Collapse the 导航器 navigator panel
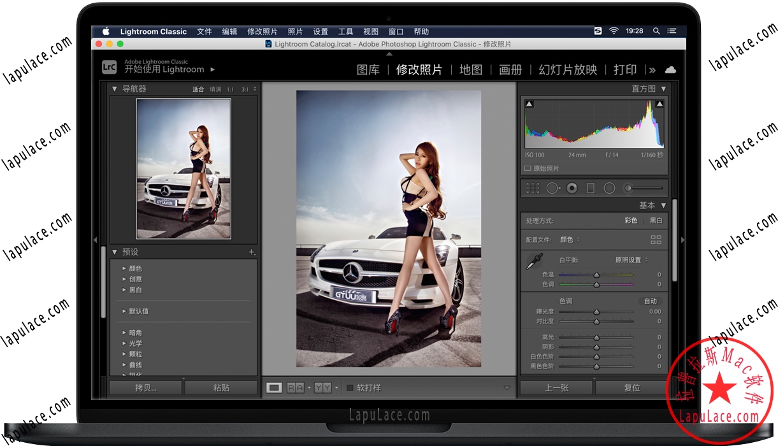The width and height of the screenshot is (778, 446). (x=113, y=89)
